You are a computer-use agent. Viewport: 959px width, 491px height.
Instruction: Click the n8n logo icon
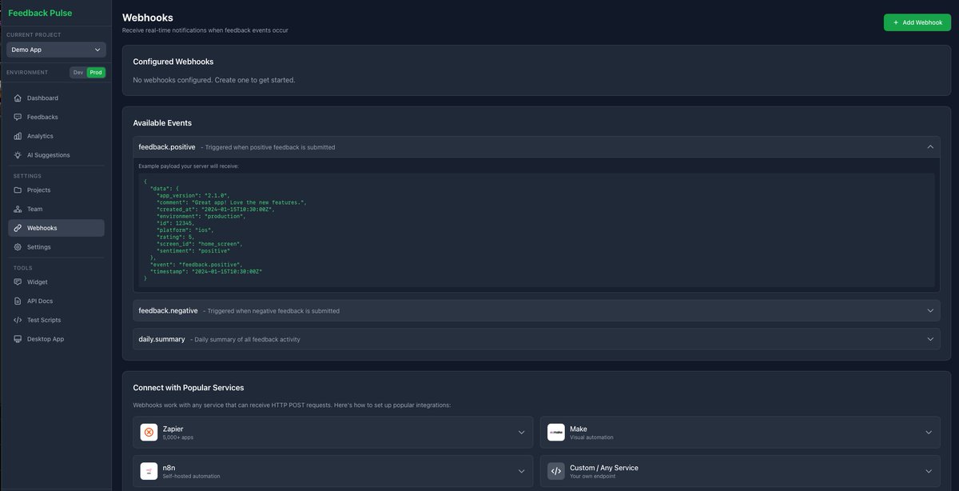point(149,471)
